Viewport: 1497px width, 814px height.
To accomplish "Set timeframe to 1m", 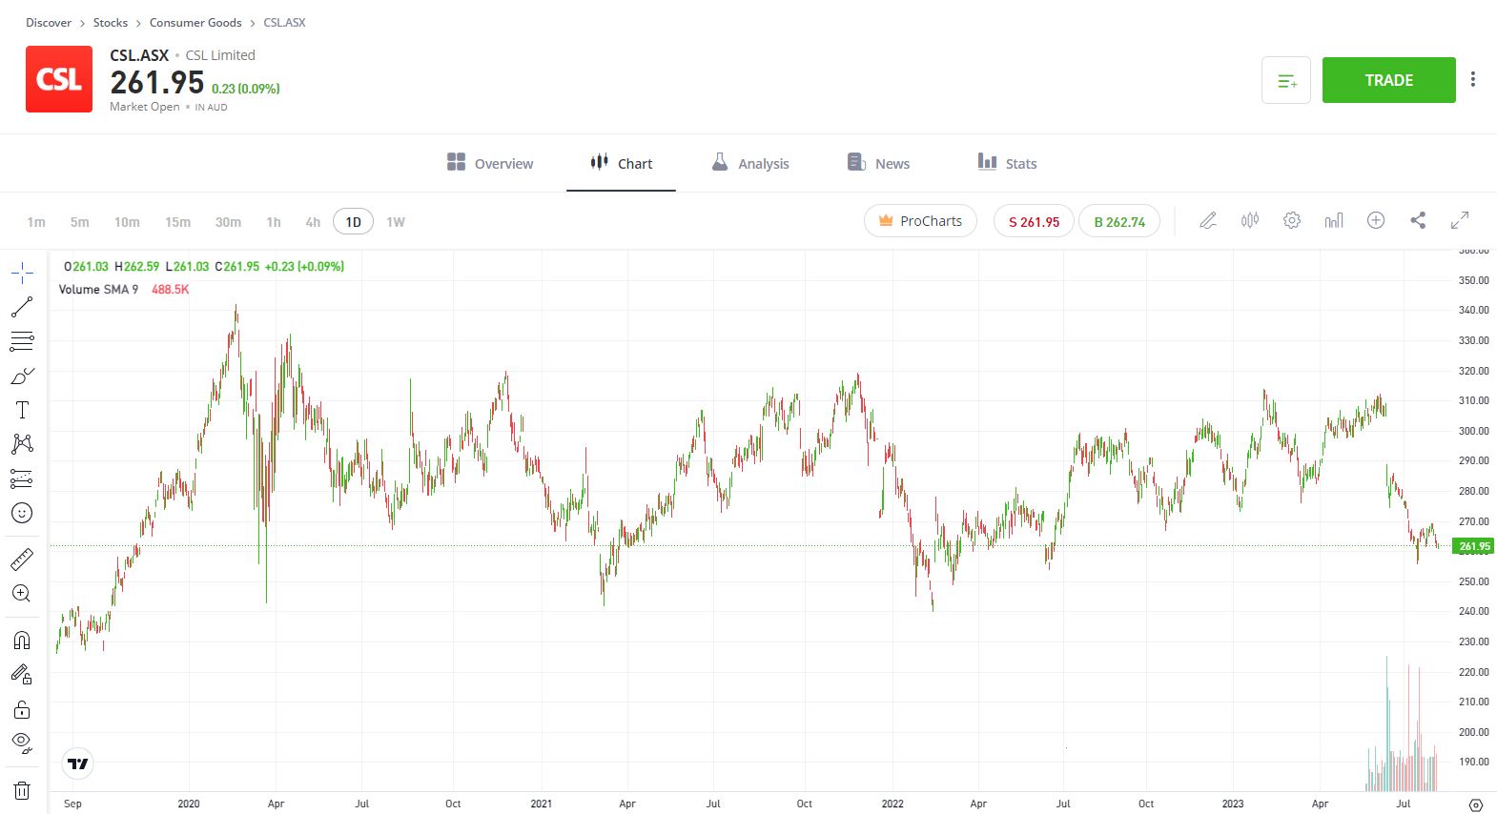I will [36, 222].
